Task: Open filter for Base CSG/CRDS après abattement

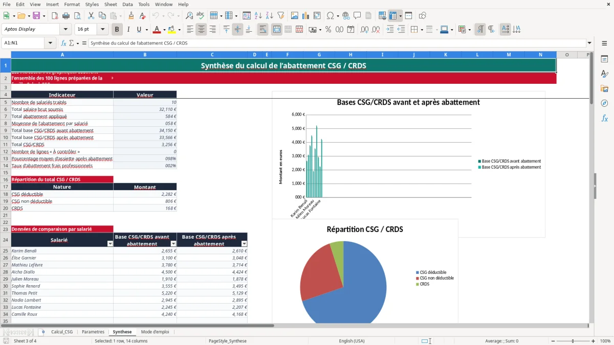Action: tap(244, 244)
